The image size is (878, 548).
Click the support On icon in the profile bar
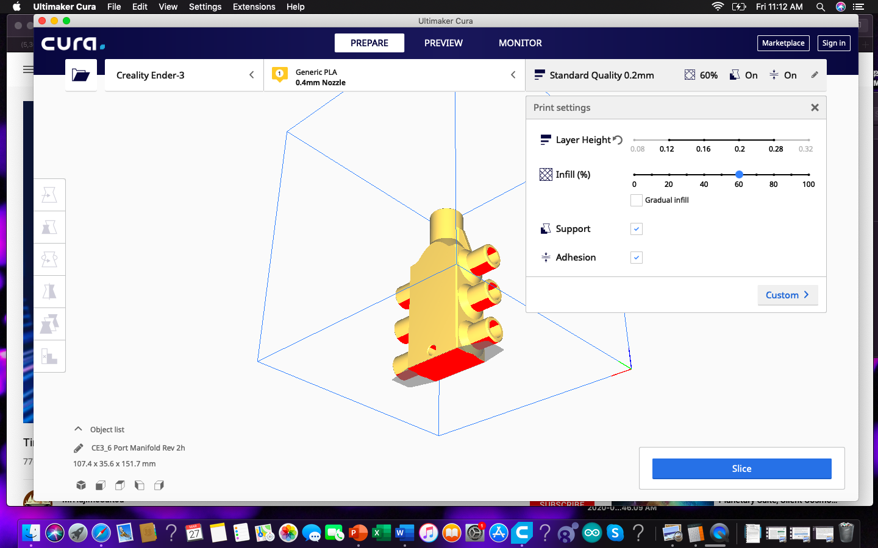735,75
